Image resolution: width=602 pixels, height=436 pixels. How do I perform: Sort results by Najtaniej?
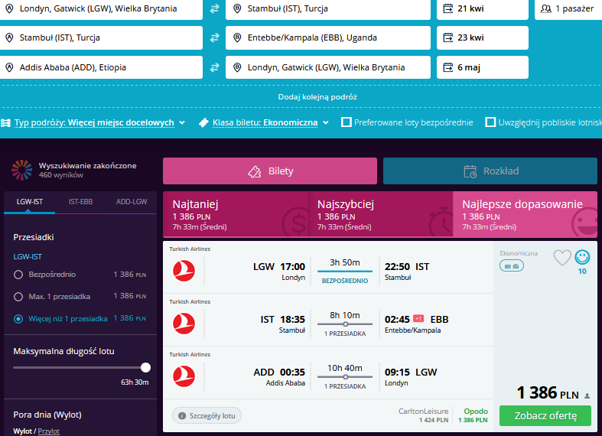[x=236, y=214]
